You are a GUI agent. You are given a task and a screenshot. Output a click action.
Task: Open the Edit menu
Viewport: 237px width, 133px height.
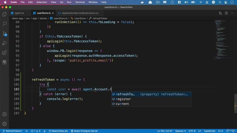tap(30, 2)
